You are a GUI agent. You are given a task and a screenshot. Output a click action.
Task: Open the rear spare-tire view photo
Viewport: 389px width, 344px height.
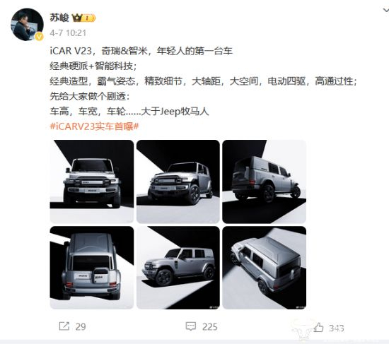point(92,268)
